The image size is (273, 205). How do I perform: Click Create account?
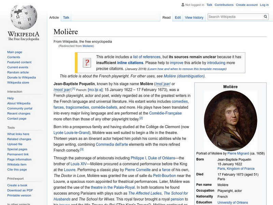[247, 5]
